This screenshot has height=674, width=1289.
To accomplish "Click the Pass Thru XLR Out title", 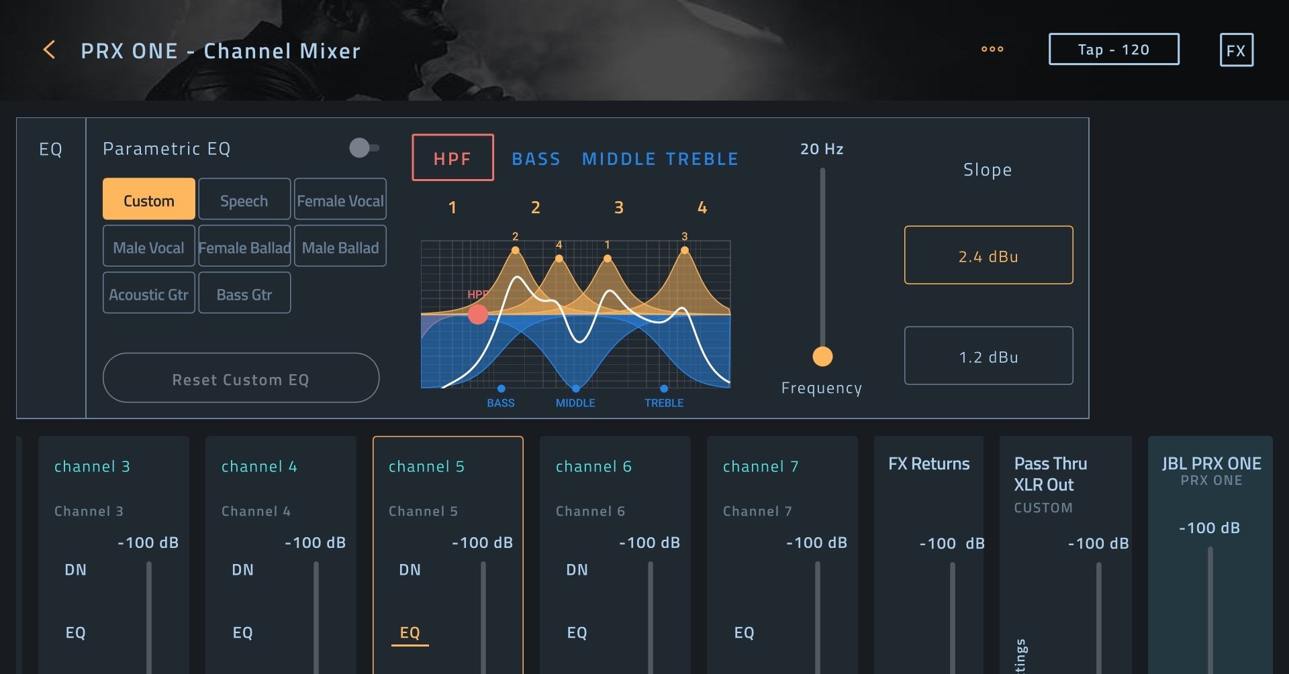I will [x=1051, y=473].
